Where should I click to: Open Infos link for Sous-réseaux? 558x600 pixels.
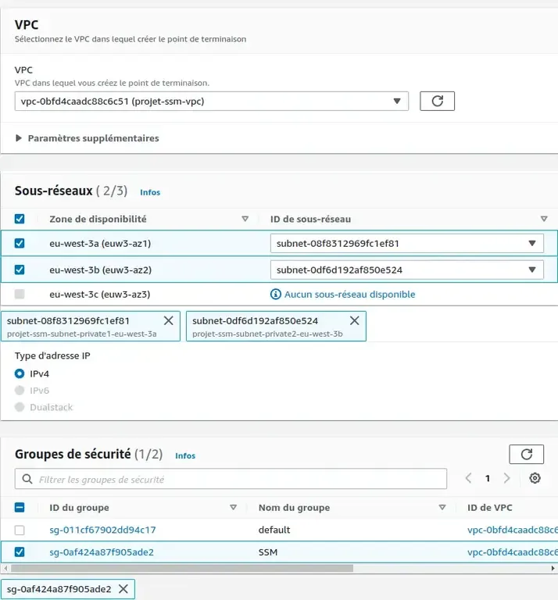point(150,192)
